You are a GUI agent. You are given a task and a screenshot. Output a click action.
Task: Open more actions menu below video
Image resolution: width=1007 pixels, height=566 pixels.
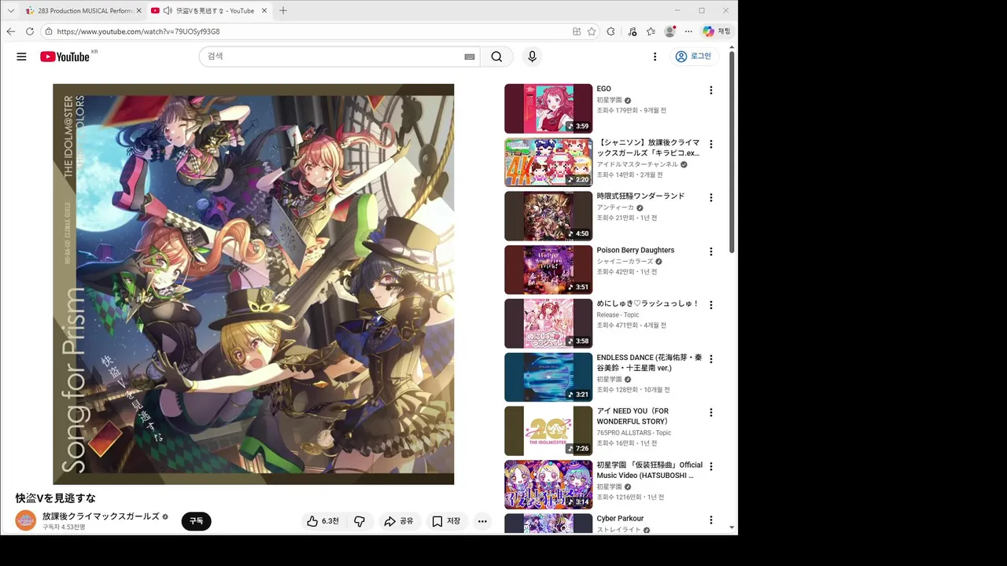[x=482, y=521]
